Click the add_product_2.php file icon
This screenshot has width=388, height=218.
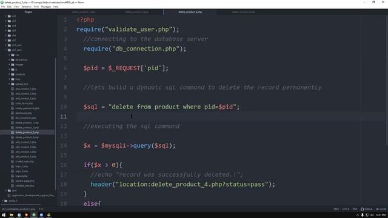(13, 94)
